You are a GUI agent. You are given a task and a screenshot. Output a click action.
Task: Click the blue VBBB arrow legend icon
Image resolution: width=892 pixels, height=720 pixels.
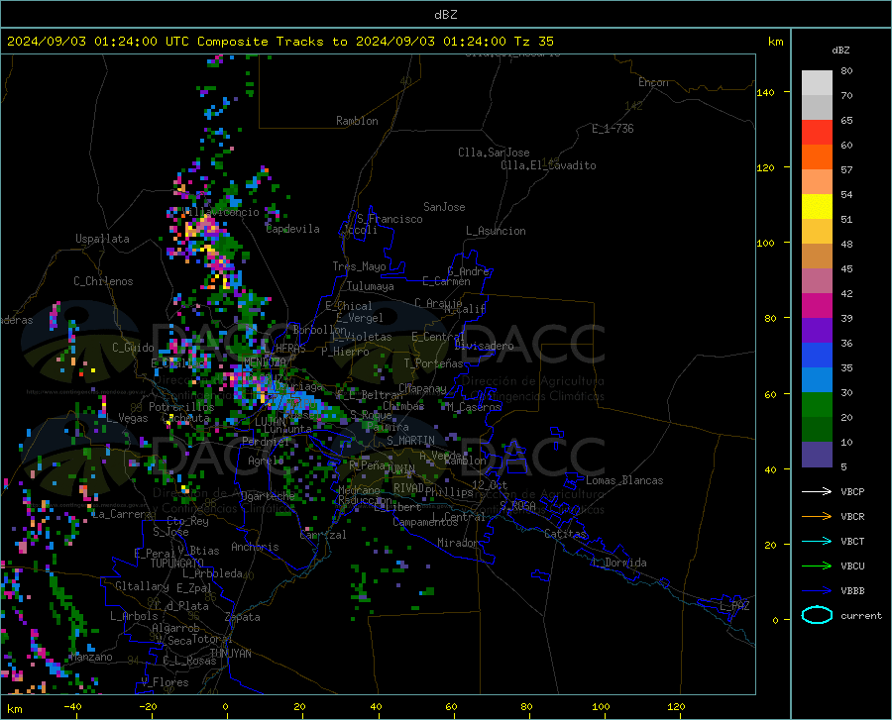coord(817,591)
